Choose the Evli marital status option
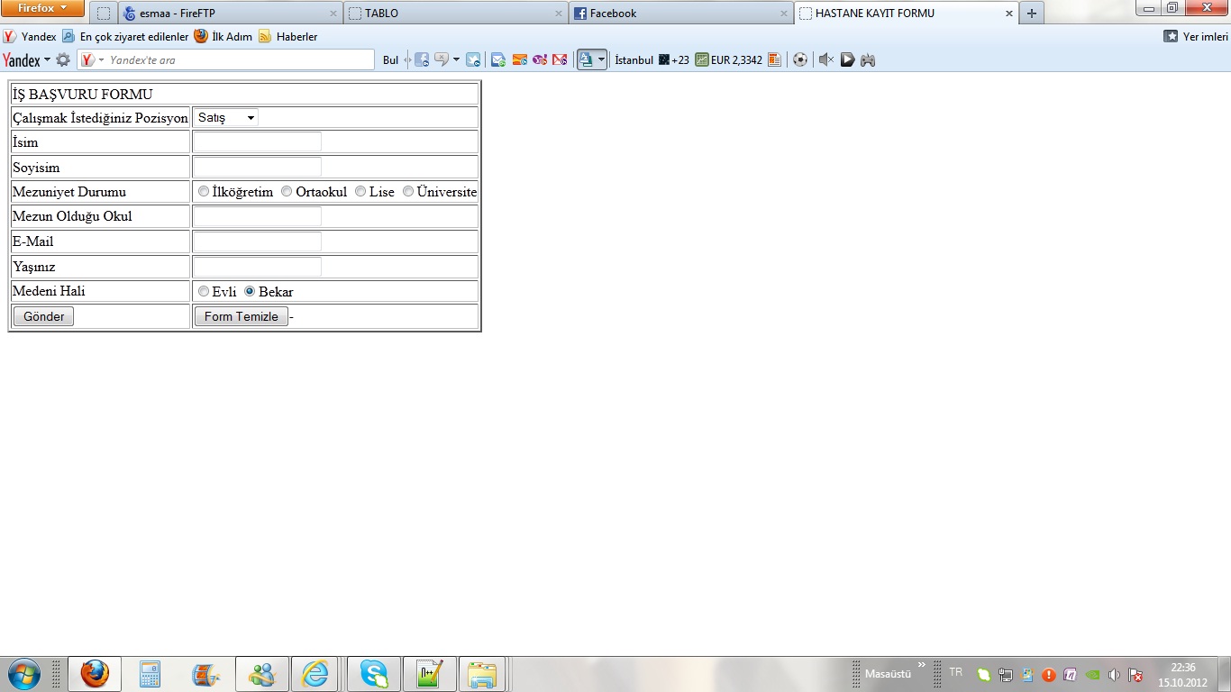Screen dimensions: 1231x692 click(203, 291)
